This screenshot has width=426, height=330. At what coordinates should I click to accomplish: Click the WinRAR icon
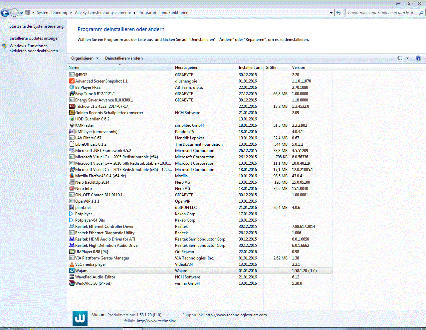click(x=72, y=283)
